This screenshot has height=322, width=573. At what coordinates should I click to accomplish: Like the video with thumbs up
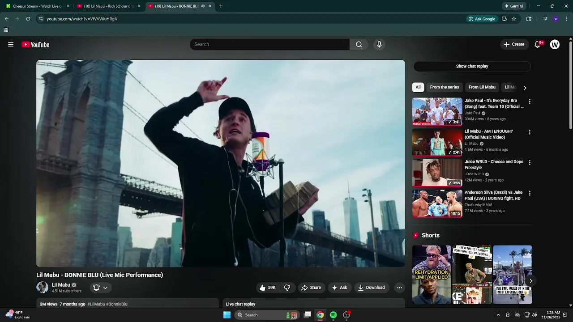click(x=268, y=288)
